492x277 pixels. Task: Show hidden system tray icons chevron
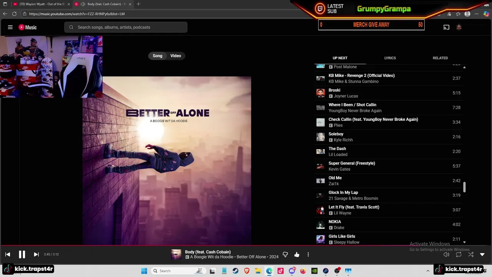coord(428,271)
